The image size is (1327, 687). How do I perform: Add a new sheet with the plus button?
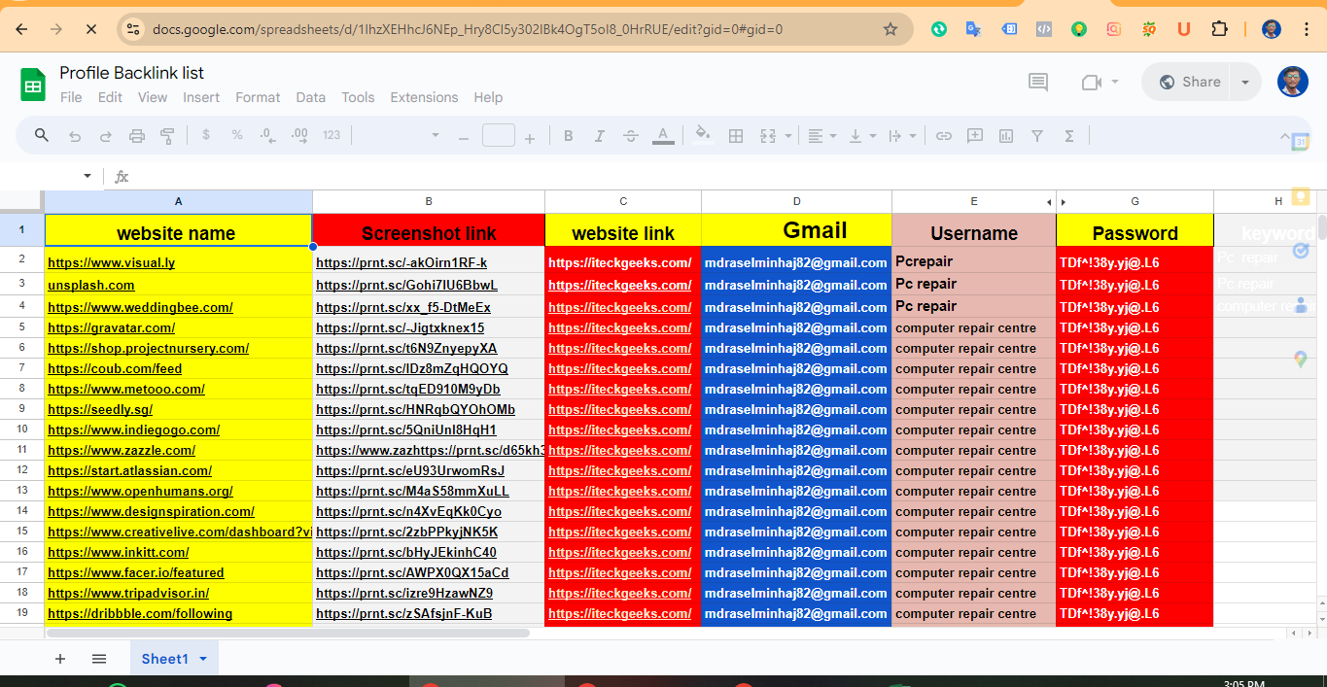pos(60,658)
